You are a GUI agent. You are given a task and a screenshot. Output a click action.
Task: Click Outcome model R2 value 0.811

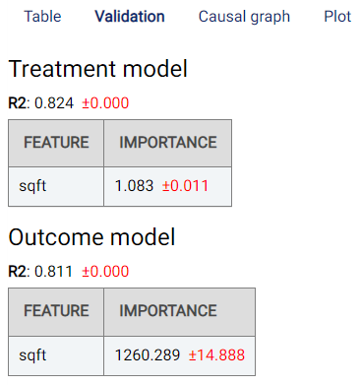(53, 272)
